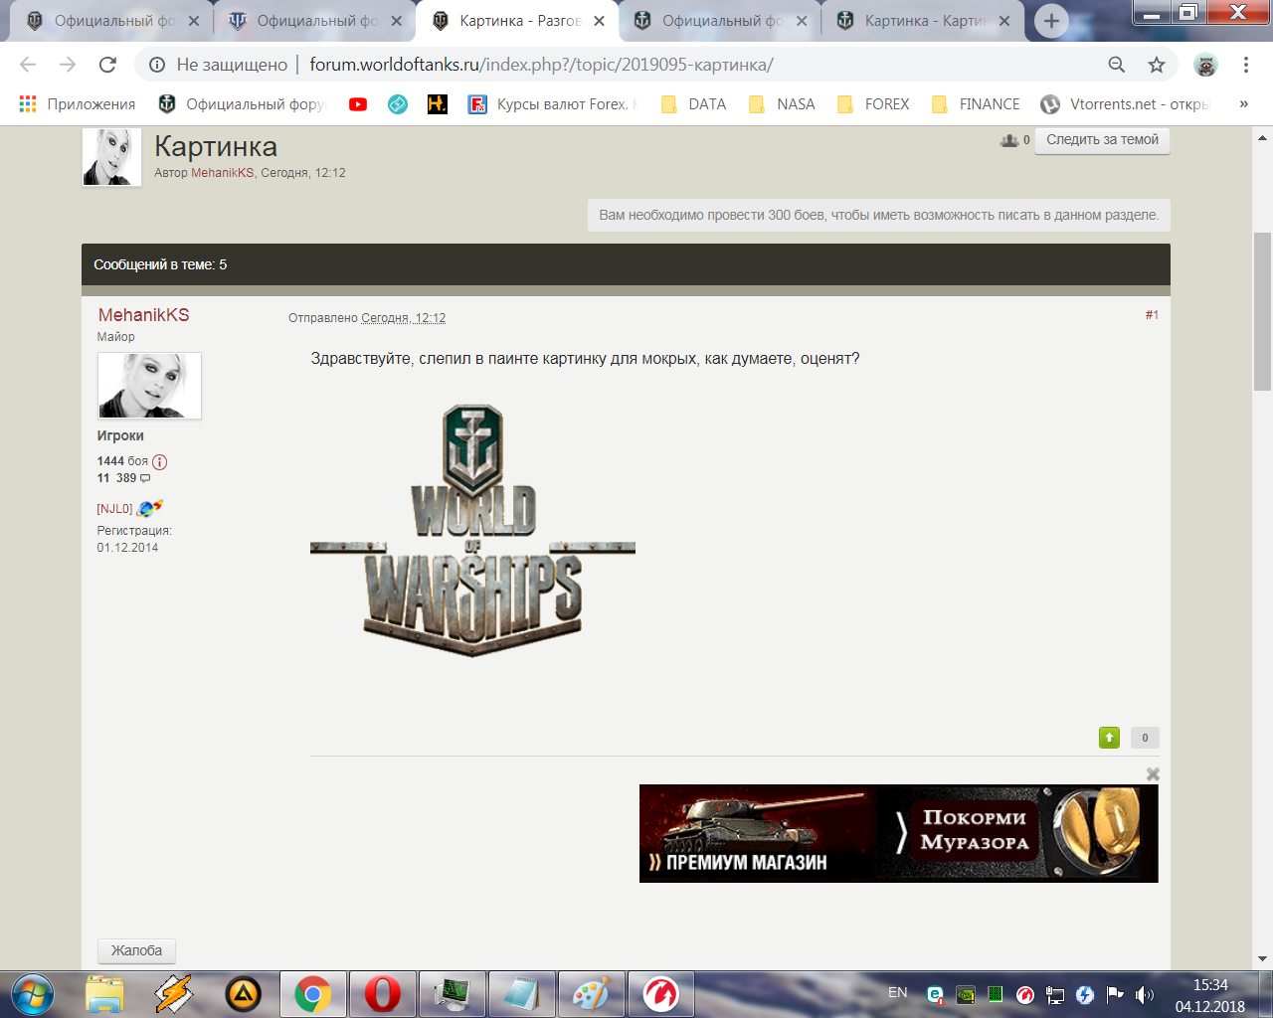Open the Action Center flag tray icon
The width and height of the screenshot is (1273, 1018).
click(1115, 995)
